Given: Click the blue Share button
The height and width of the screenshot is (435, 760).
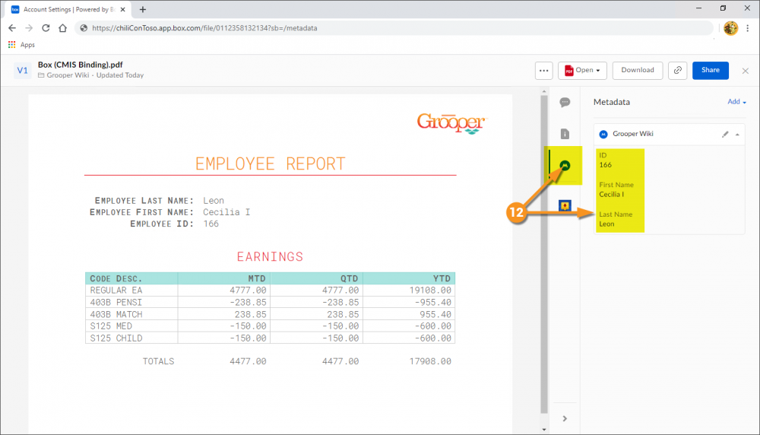Looking at the screenshot, I should tap(710, 71).
